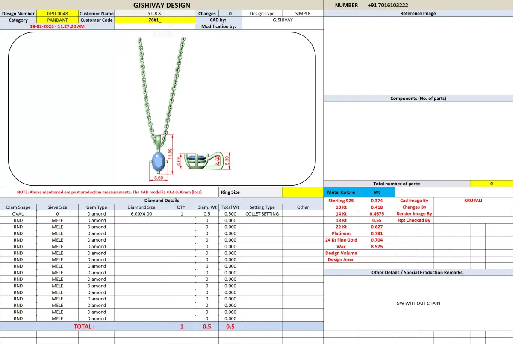513x344 pixels.
Task: Select the red TOTAL : label
Action: [84, 327]
